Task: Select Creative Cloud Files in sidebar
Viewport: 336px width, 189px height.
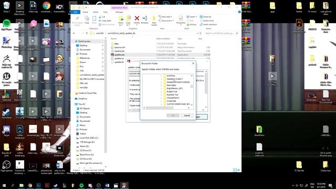Action: coord(87,93)
